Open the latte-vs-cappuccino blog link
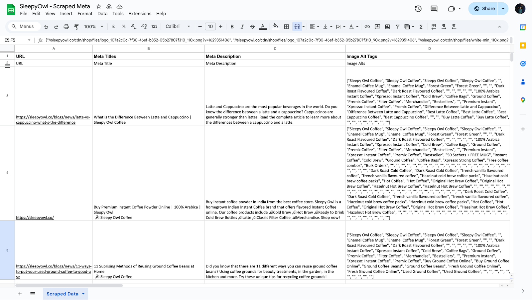Screen dimensions: 532x300 click(53, 120)
